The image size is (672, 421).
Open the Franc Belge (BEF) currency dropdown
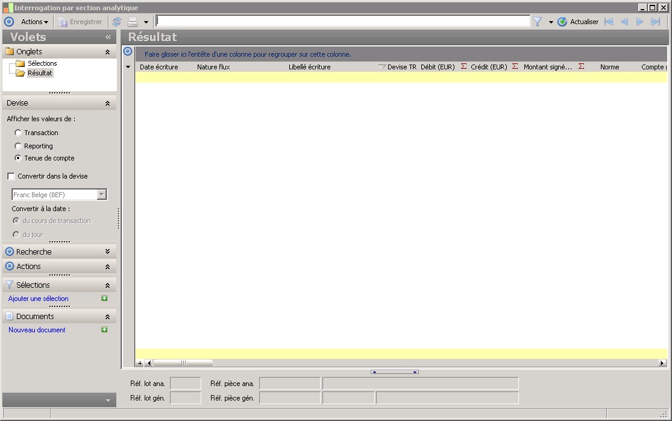coord(102,195)
